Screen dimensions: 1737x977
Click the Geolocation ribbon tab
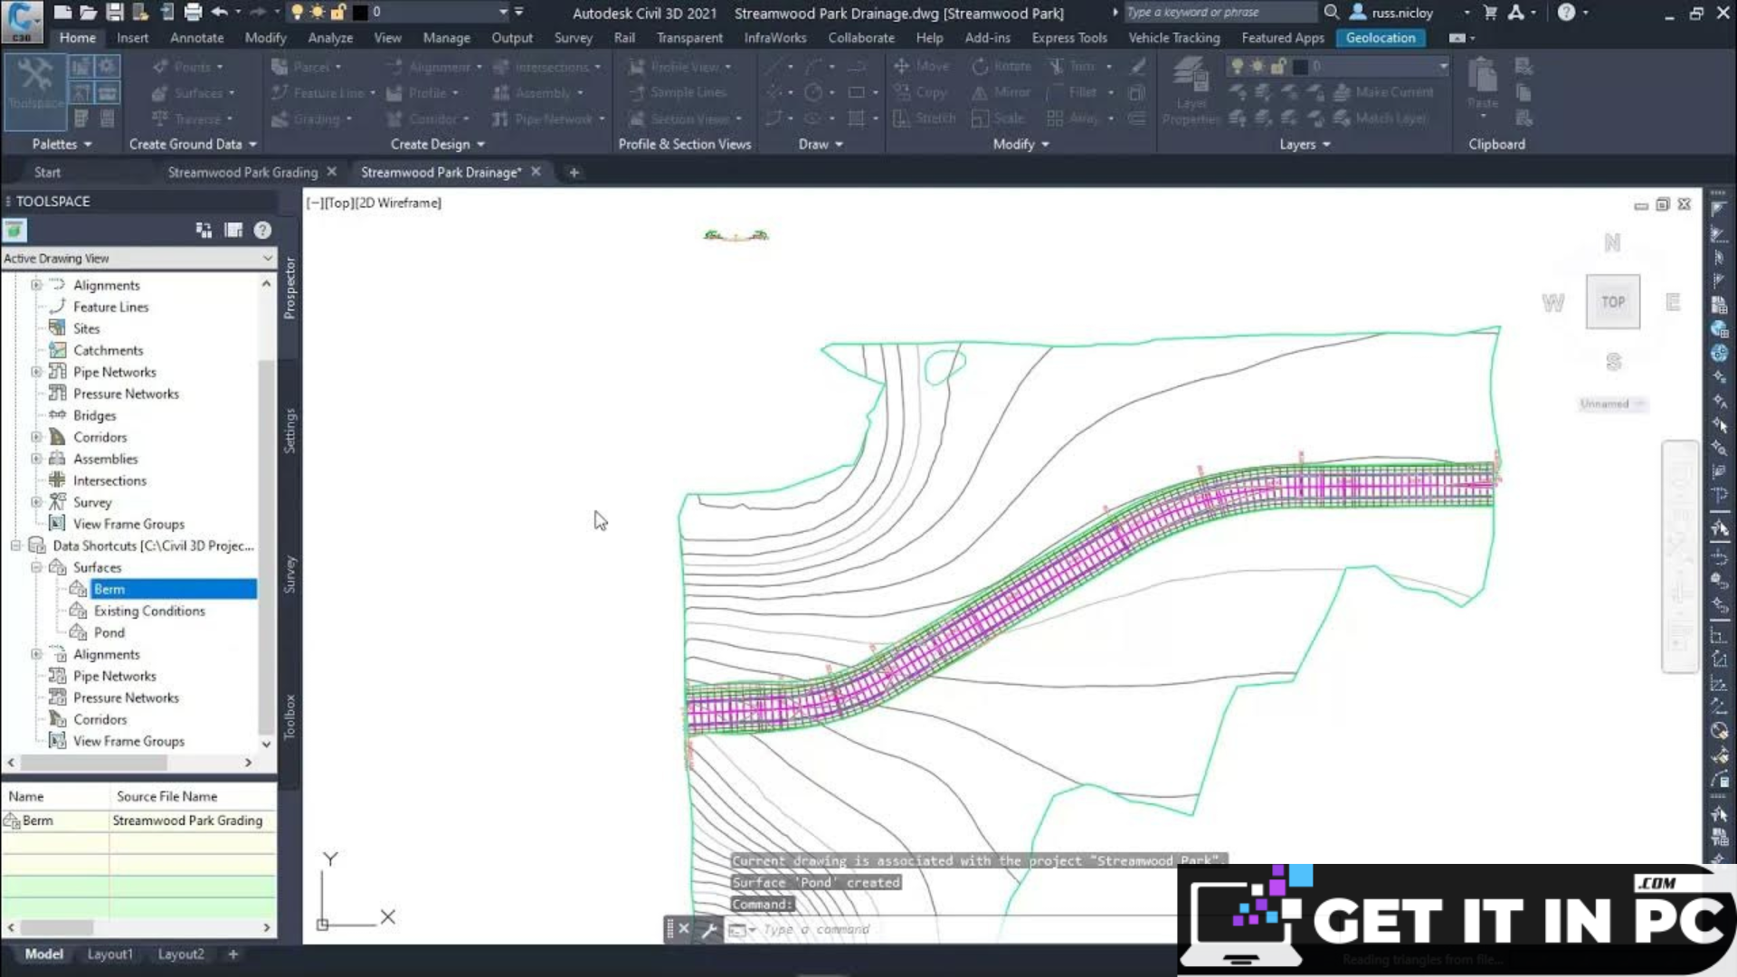tap(1381, 37)
